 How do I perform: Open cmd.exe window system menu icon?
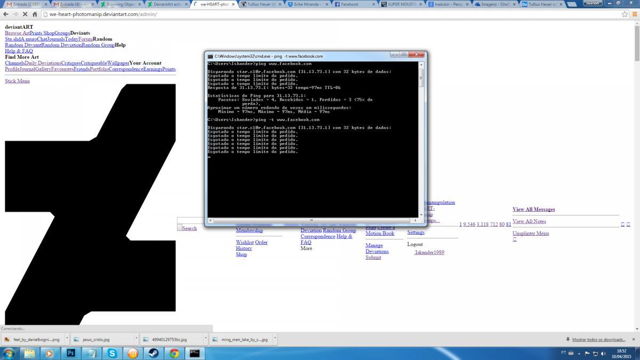(x=210, y=55)
